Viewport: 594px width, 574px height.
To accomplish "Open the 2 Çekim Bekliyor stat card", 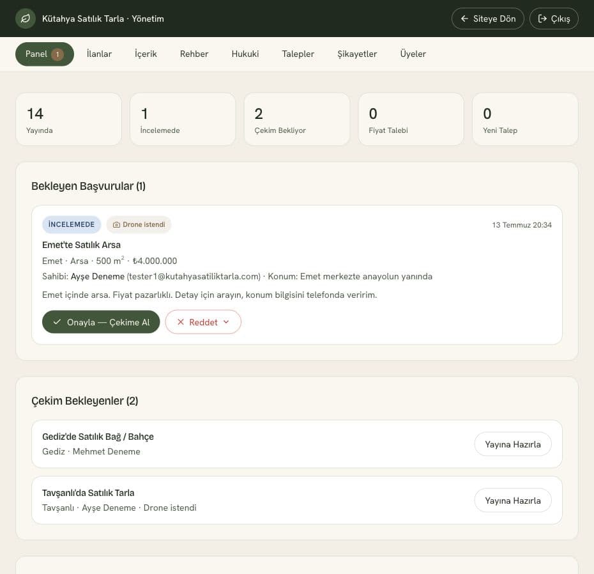I will click(x=297, y=120).
